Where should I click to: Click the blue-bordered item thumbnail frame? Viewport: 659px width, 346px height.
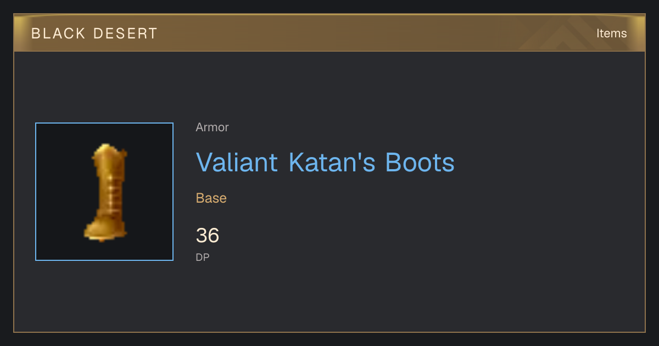tap(104, 192)
